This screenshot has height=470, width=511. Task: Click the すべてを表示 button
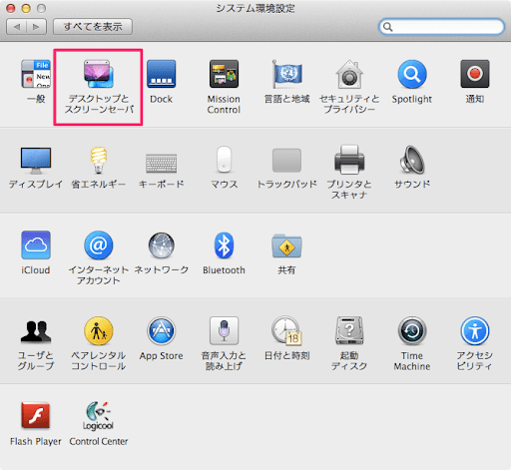pos(93,27)
